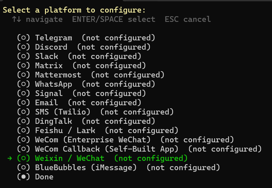Viewport: 272px width, 188px height.
Task: Click the green arrow selection pointer
Action: tap(10, 158)
